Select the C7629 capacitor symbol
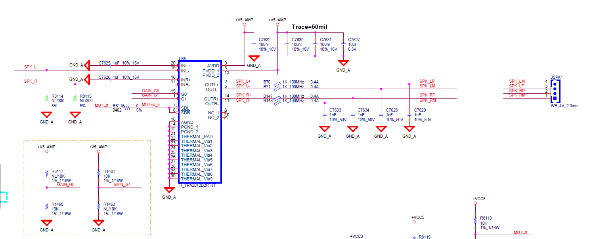Image resolution: width=593 pixels, height=239 pixels. pos(409,115)
